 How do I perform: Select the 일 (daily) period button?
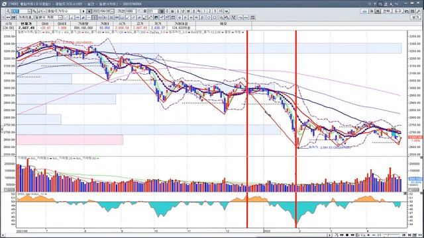(x=161, y=11)
